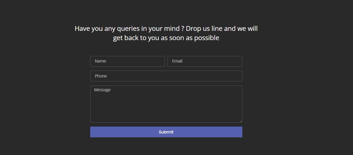Click the 'Phone' placeholder text
353x155 pixels.
coord(101,76)
